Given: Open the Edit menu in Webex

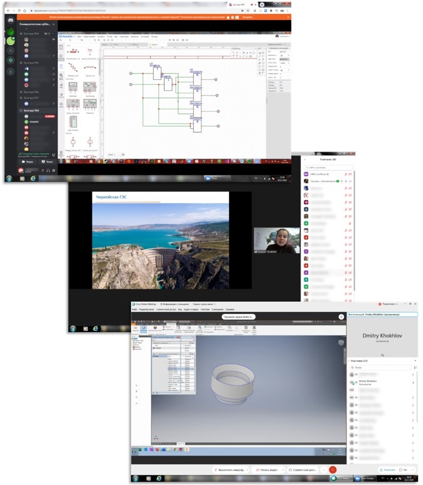Looking at the screenshot, I should coord(146,309).
